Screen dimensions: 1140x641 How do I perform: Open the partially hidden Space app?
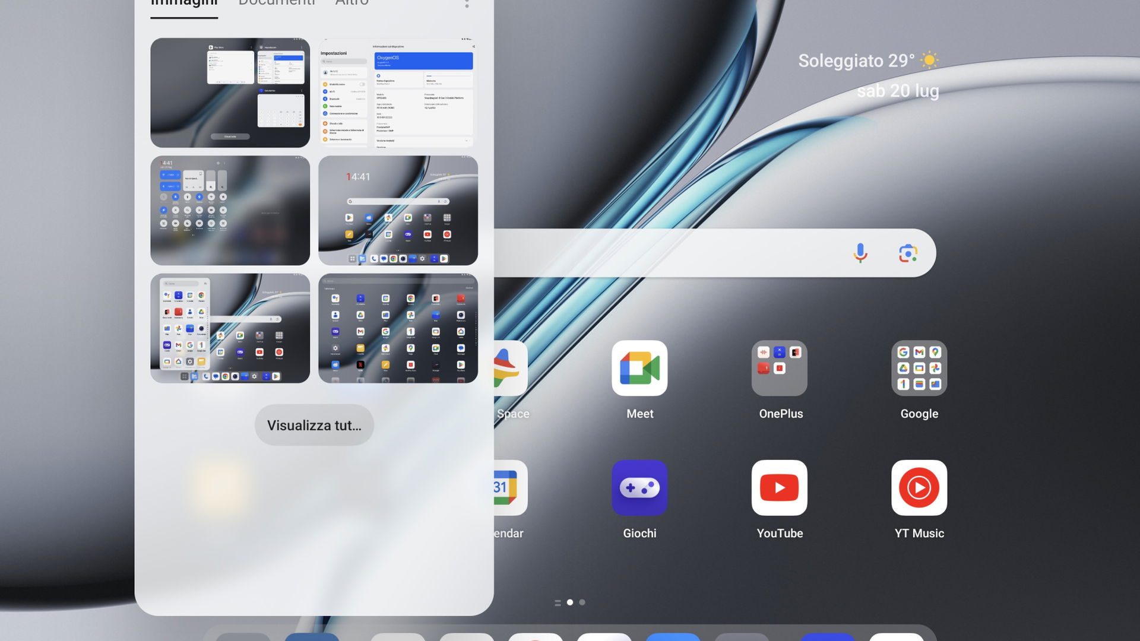pyautogui.click(x=511, y=368)
